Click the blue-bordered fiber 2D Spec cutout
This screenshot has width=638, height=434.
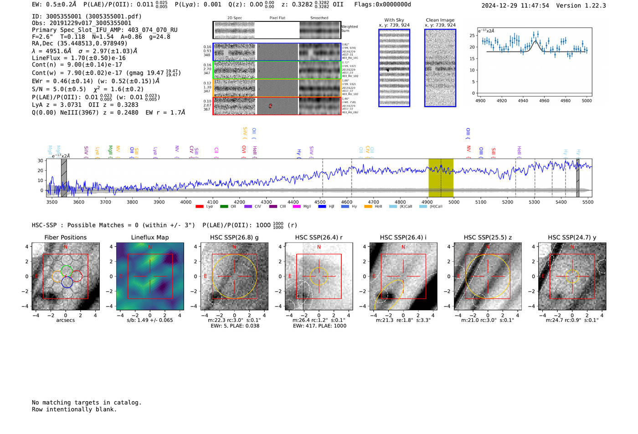point(234,52)
